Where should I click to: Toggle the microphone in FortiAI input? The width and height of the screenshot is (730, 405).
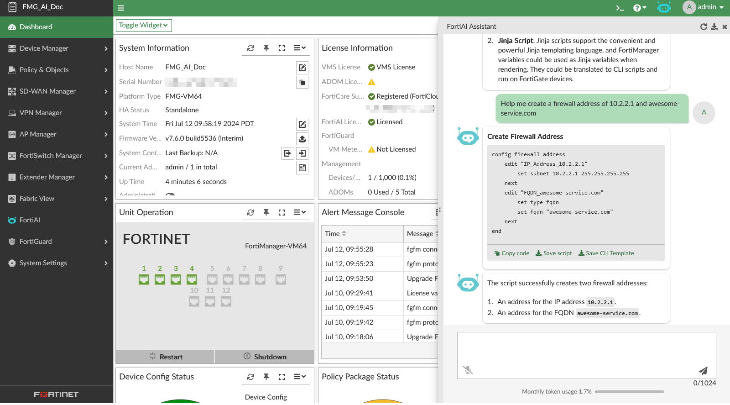468,370
